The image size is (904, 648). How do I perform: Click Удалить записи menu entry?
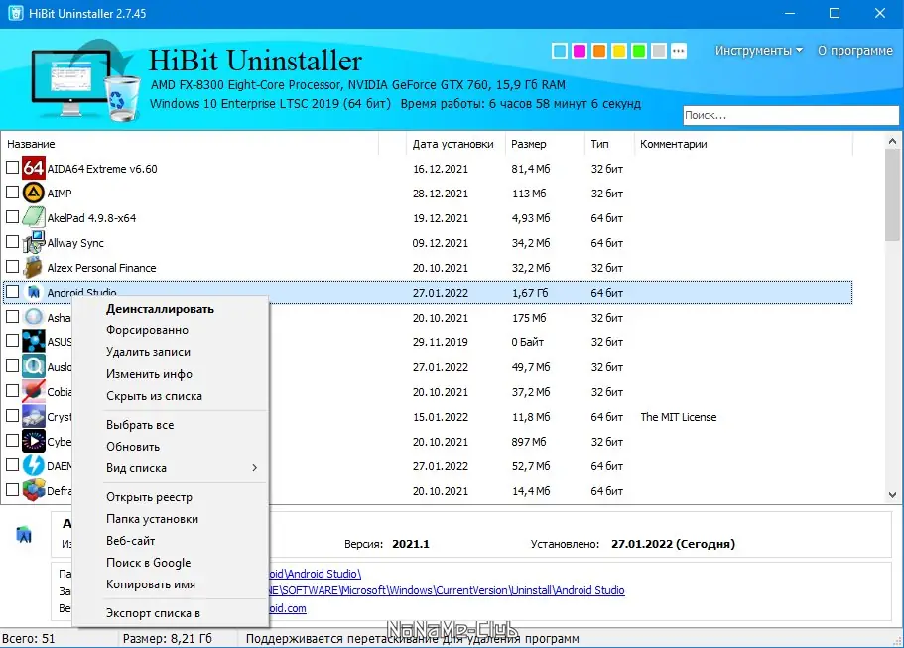(171, 352)
